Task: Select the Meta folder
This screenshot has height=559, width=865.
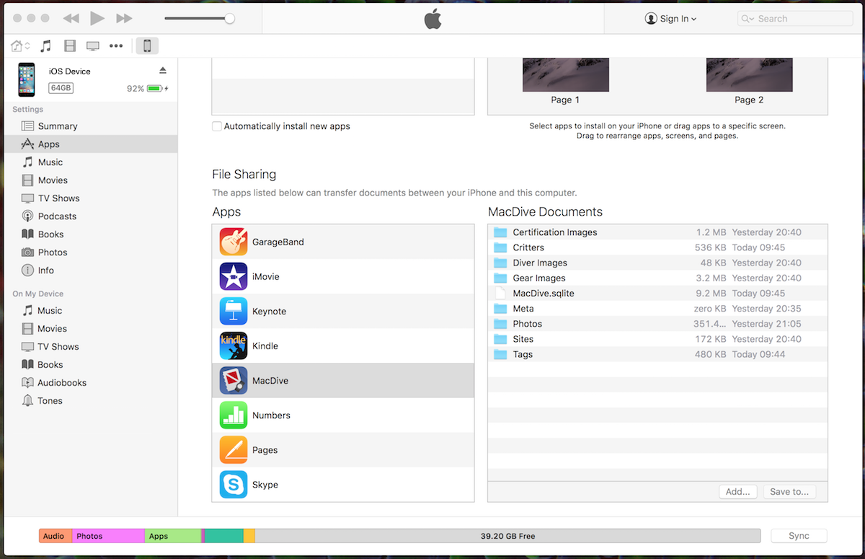Action: click(657, 308)
